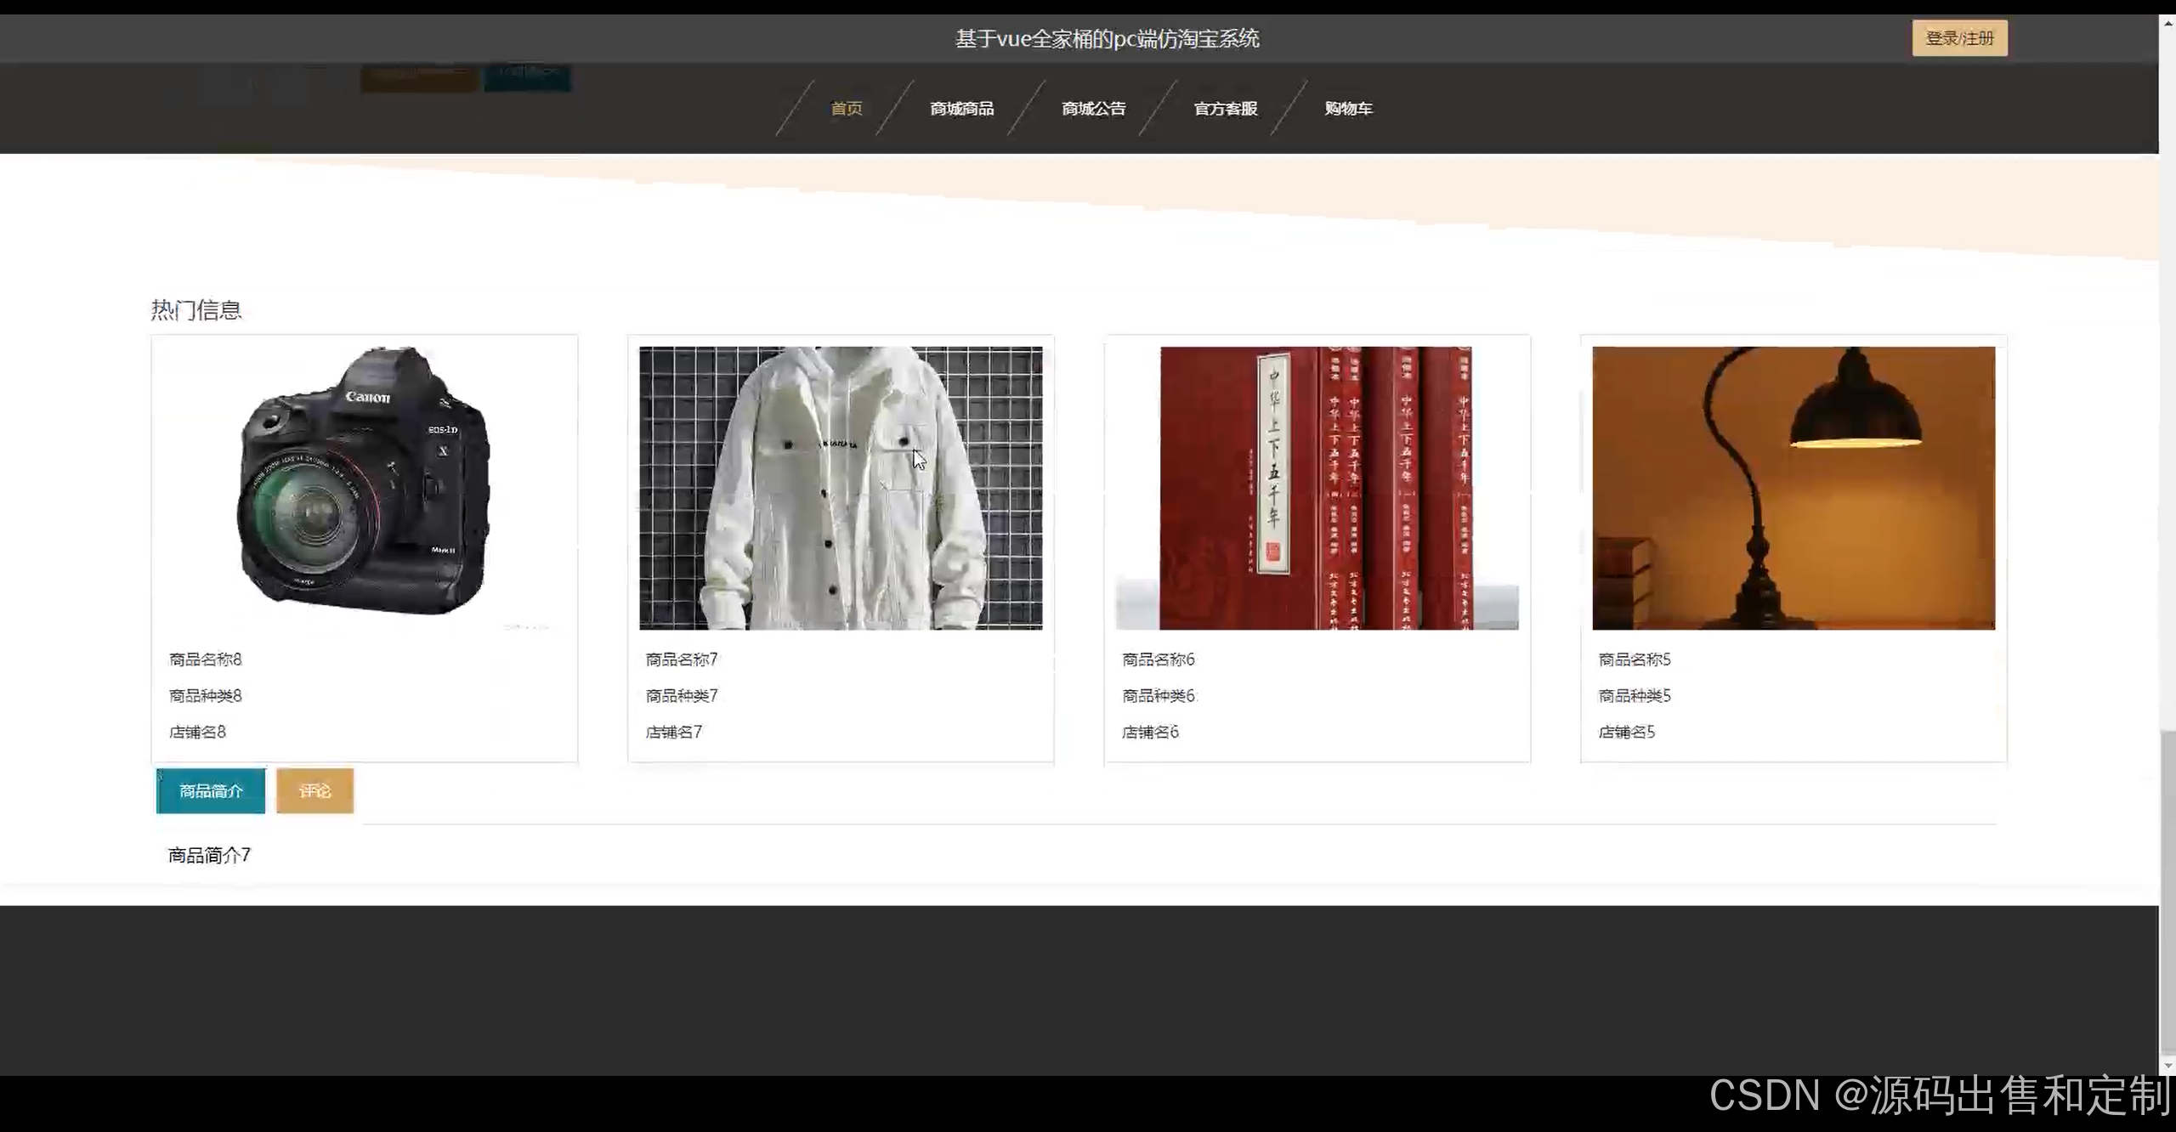Click 商品名称8 product title
The image size is (2176, 1132).
(206, 659)
